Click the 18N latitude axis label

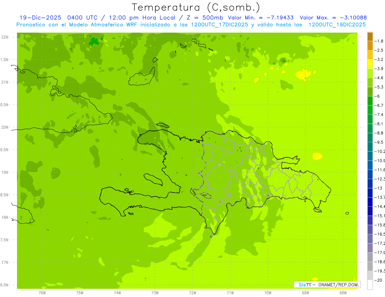tap(5, 218)
